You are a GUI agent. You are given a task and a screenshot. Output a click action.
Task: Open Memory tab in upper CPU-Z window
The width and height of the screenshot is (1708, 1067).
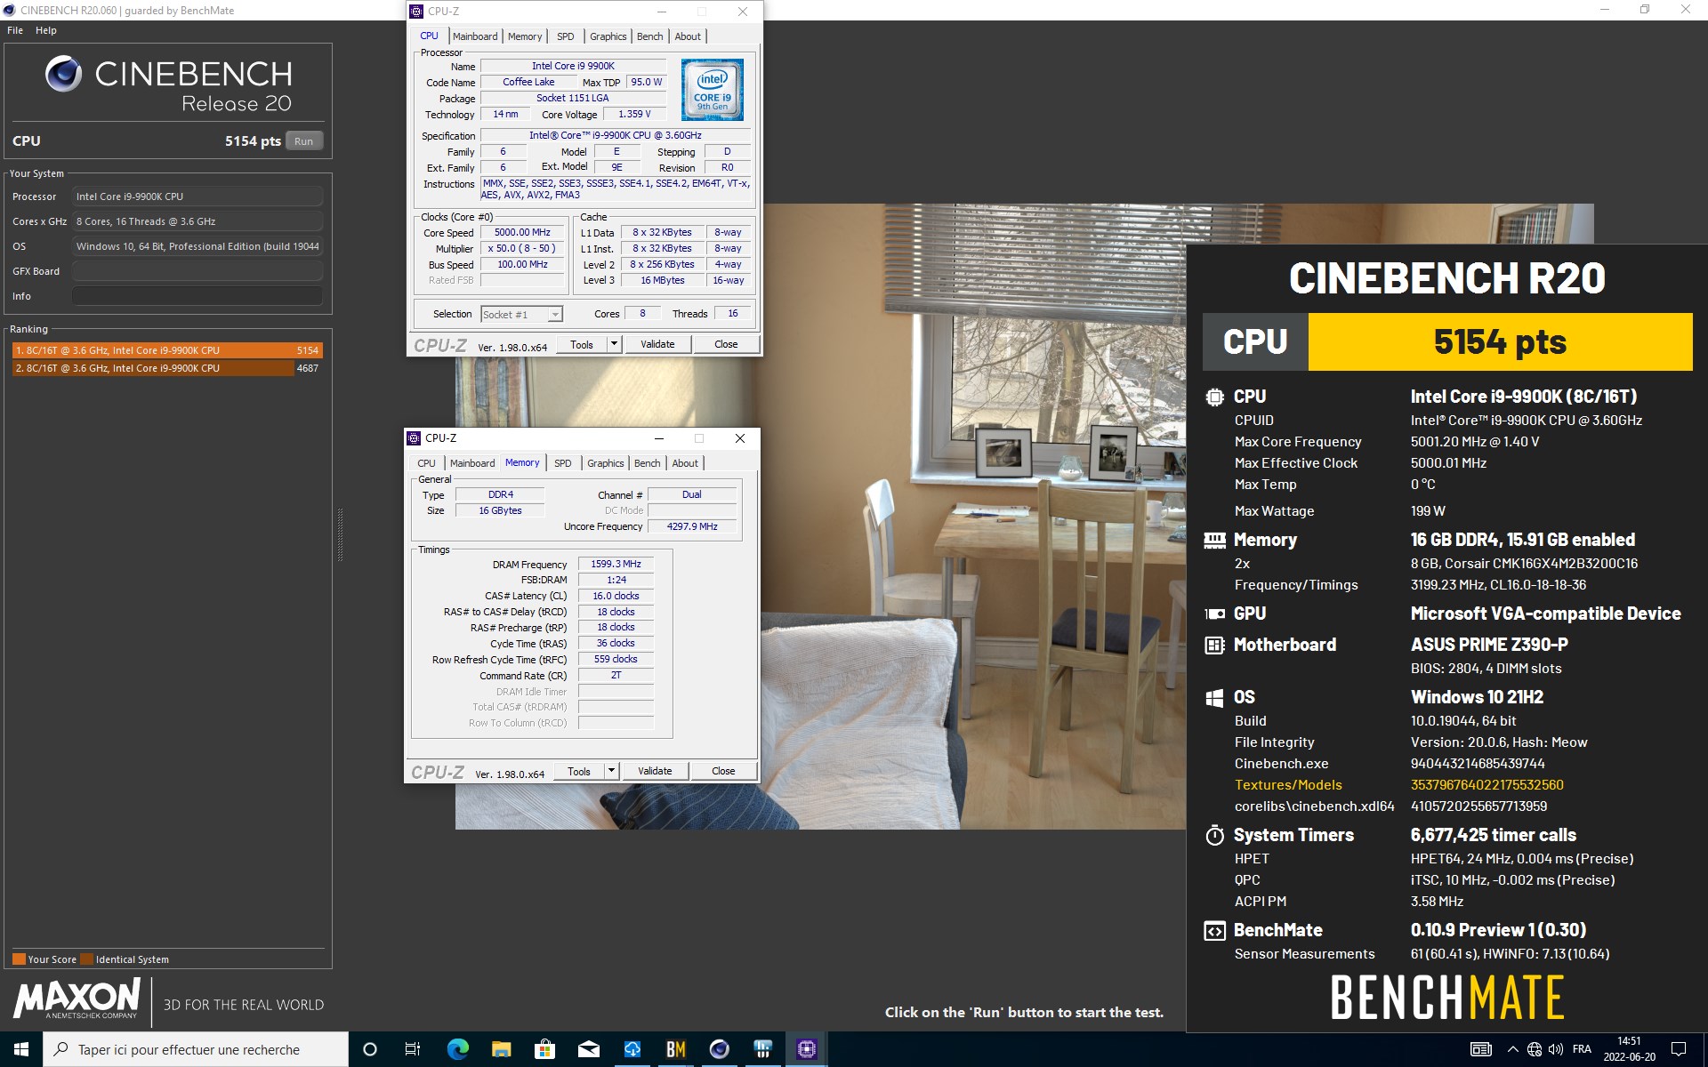click(x=525, y=36)
